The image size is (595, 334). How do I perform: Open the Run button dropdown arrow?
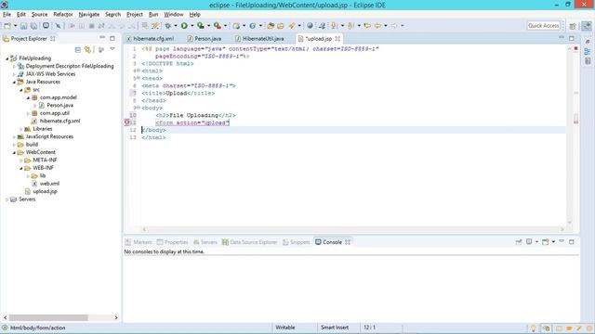[192, 26]
